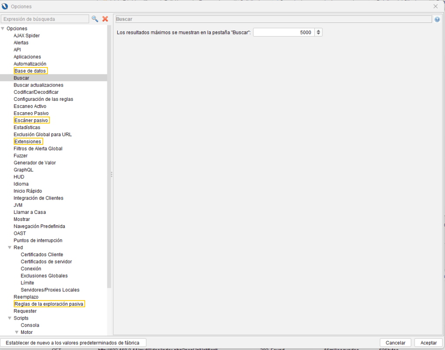Select Certificados Cliente under Red
The height and width of the screenshot is (350, 445).
pyautogui.click(x=42, y=254)
